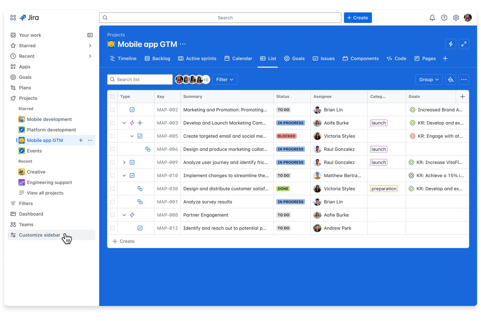Image resolution: width=481 pixels, height=321 pixels.
Task: Expand the Recent sidebar chevron
Action: point(90,56)
